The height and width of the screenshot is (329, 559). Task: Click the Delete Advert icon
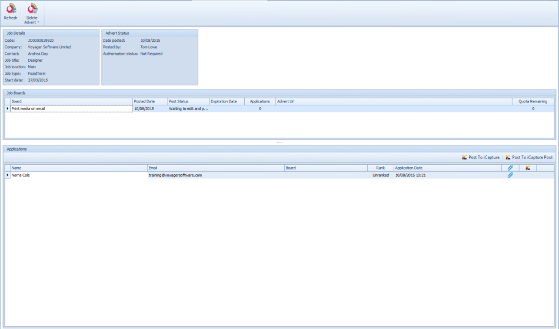click(x=32, y=8)
